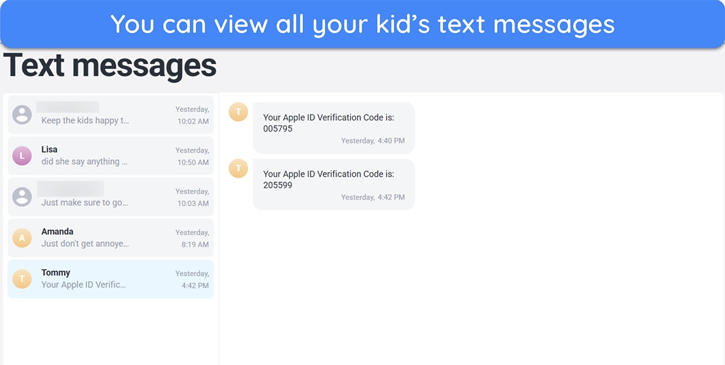Click 'Just don't get annoye...' preview text
Screen dimensions: 725x365
pyautogui.click(x=85, y=244)
